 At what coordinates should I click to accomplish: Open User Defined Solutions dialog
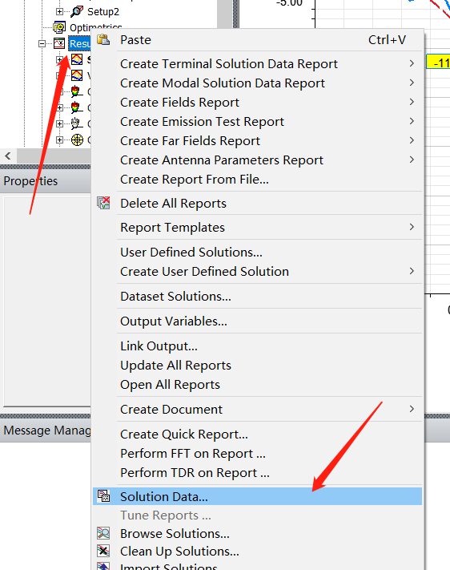coord(258,253)
